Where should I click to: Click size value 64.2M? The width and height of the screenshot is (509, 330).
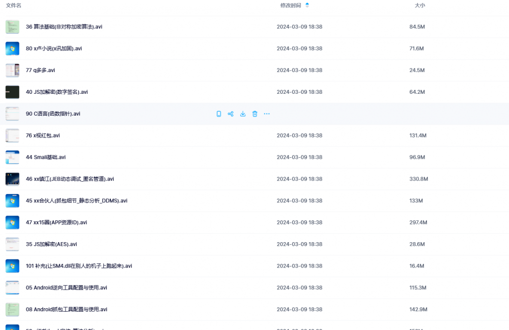pyautogui.click(x=417, y=92)
